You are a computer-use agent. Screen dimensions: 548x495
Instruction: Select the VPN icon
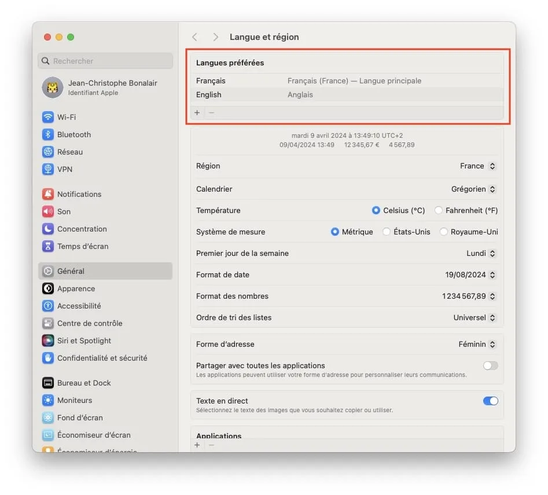pyautogui.click(x=48, y=169)
